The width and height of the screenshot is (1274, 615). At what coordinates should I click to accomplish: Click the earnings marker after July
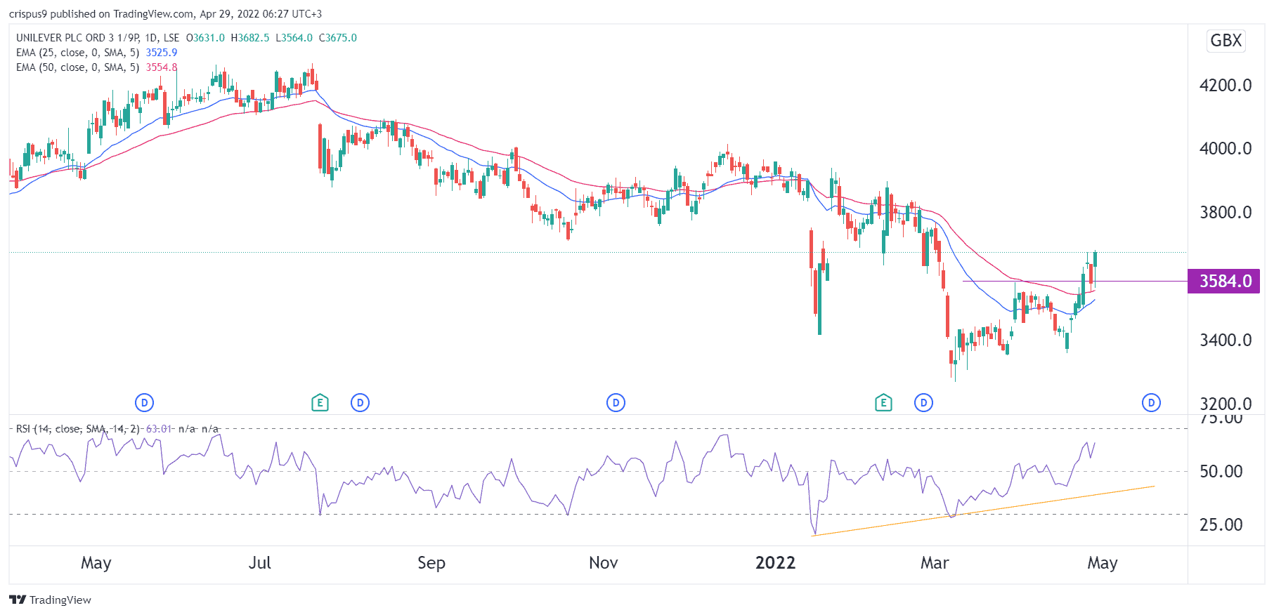coord(320,403)
